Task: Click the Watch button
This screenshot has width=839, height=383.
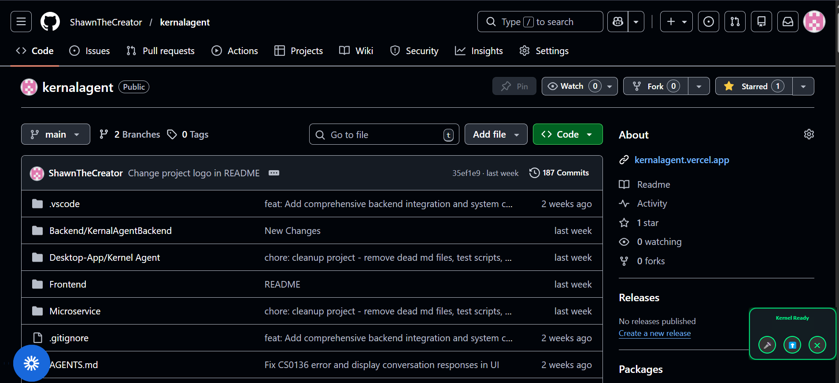Action: [x=580, y=86]
